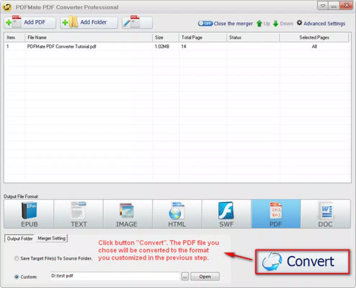Viewport: 356px width, 288px height.
Task: Toggle the merger OFF switch
Action: (x=205, y=24)
